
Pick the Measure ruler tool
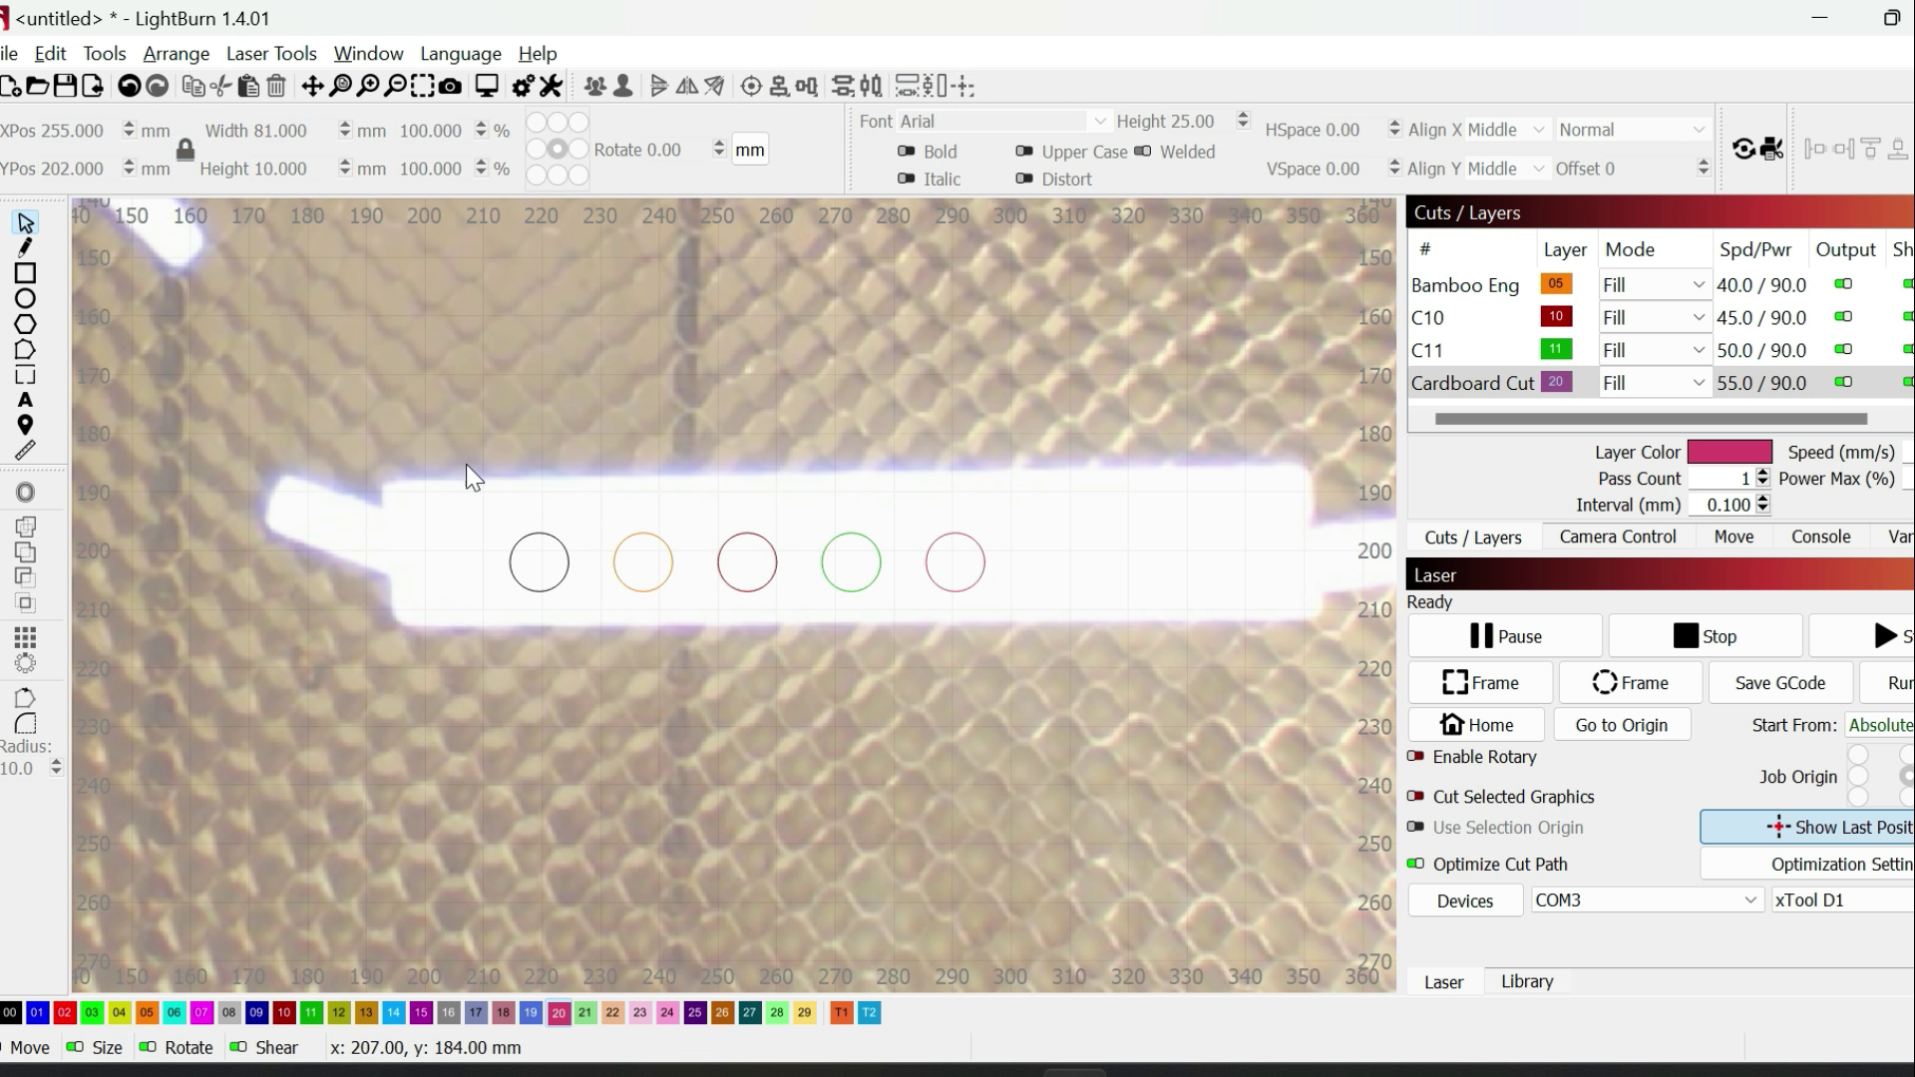click(x=27, y=449)
